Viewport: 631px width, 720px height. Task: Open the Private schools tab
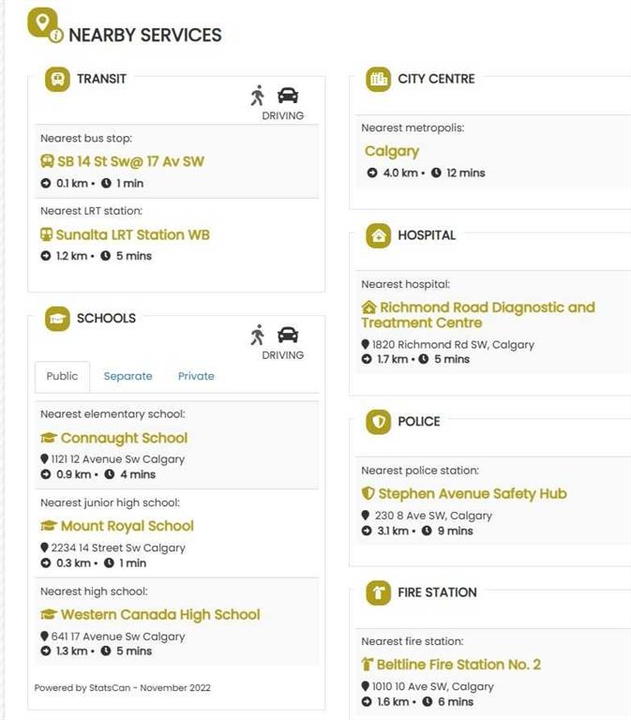coord(196,376)
